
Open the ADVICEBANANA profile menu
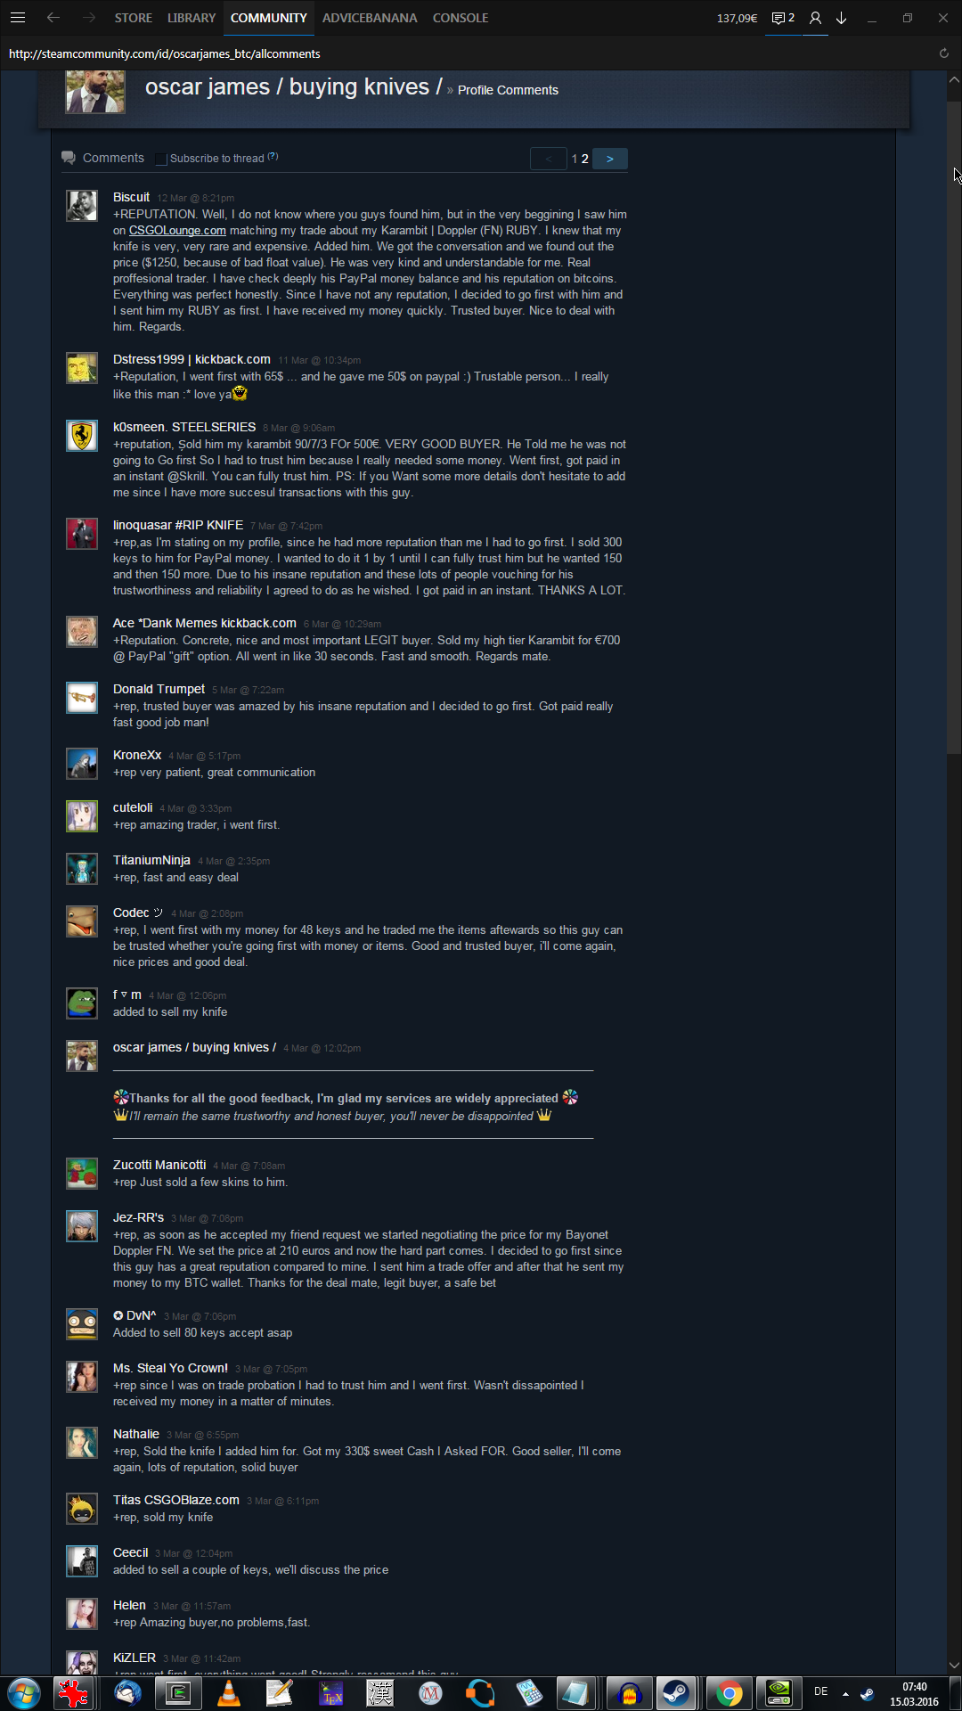pos(370,18)
